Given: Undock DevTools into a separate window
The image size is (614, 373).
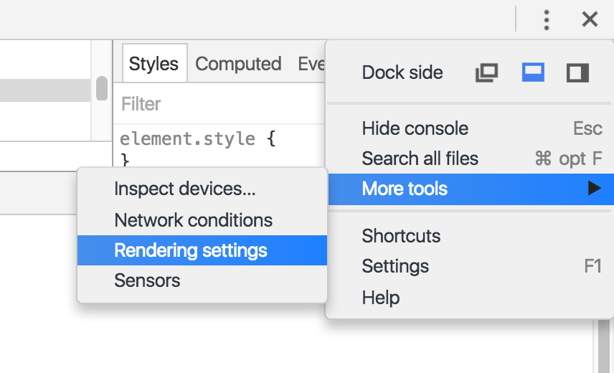Looking at the screenshot, I should [x=486, y=72].
